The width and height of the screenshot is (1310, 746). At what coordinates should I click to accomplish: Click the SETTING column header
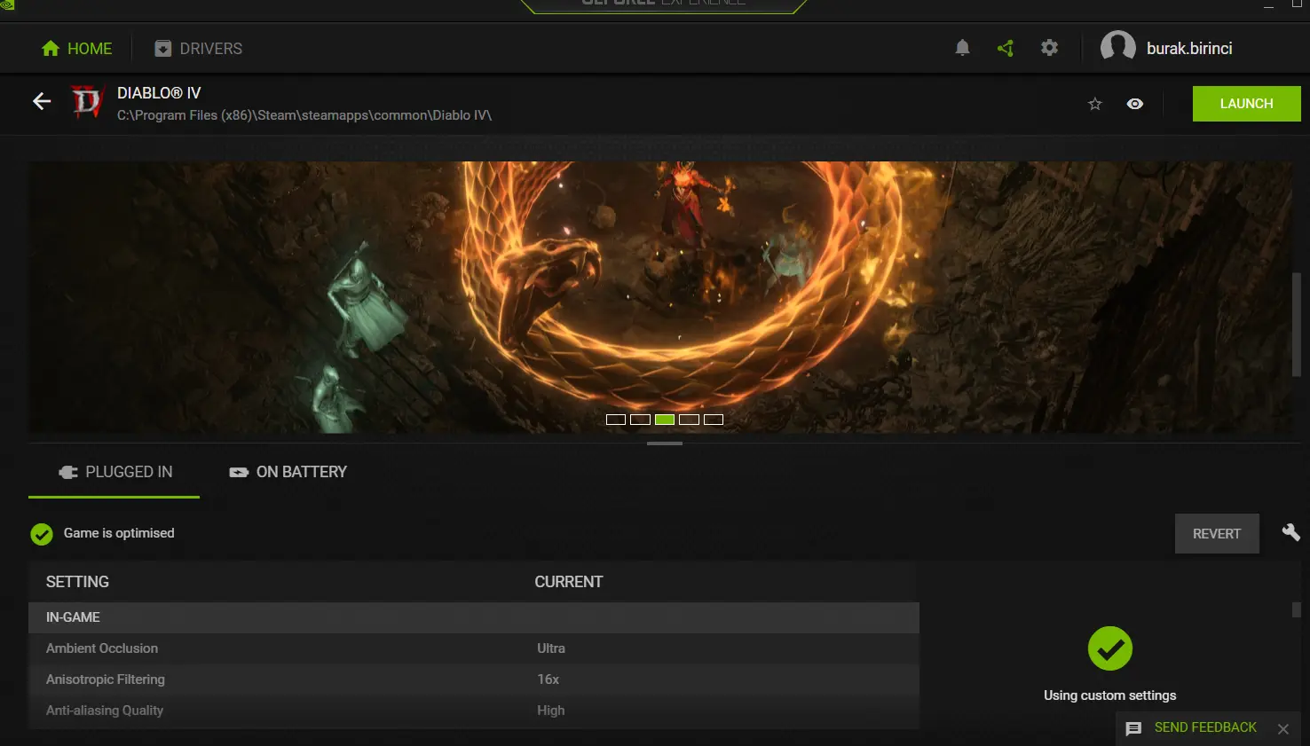click(77, 582)
